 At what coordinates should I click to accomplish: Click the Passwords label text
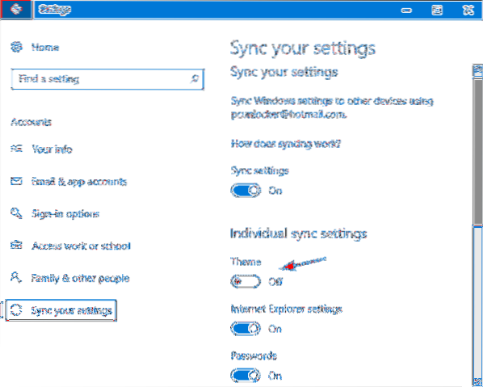(254, 355)
